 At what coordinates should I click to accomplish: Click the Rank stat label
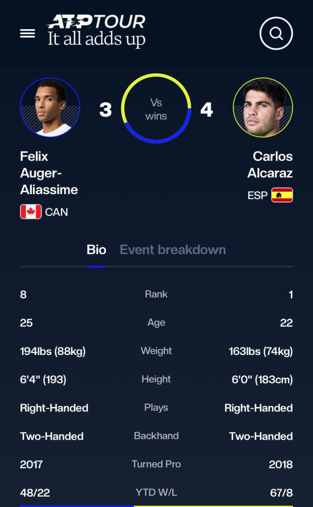click(156, 294)
